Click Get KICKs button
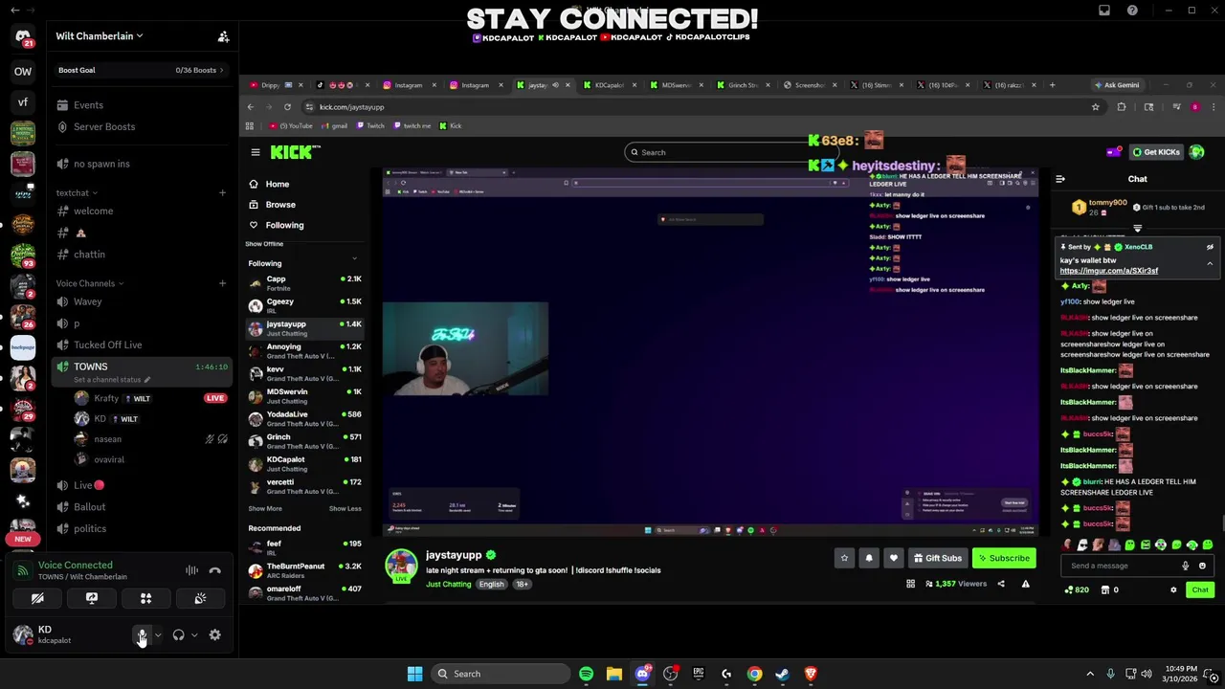 point(1156,152)
